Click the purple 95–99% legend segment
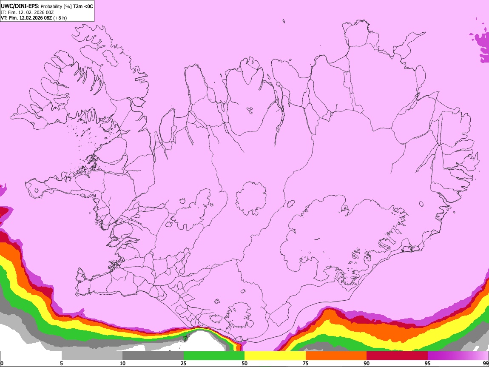The image size is (489, 367). pos(458,356)
